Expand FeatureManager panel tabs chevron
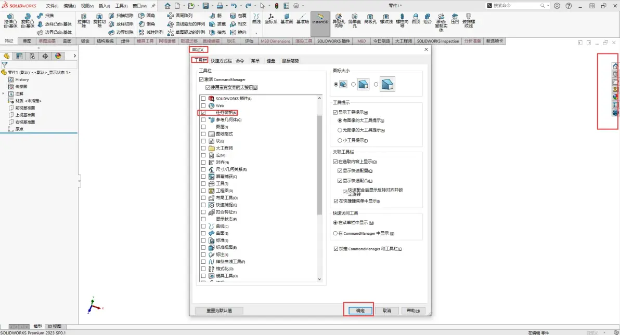 coord(74,56)
